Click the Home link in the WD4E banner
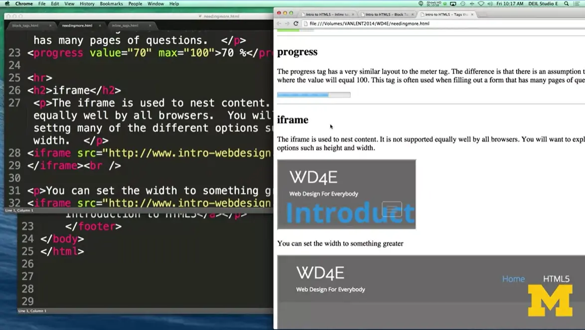The height and width of the screenshot is (330, 585). (x=514, y=279)
